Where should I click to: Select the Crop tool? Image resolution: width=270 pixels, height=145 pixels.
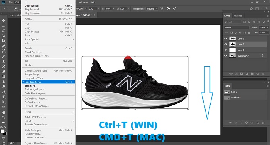3,41
